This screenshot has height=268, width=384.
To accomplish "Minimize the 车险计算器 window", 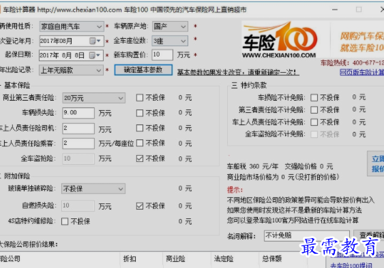I will [x=335, y=10].
